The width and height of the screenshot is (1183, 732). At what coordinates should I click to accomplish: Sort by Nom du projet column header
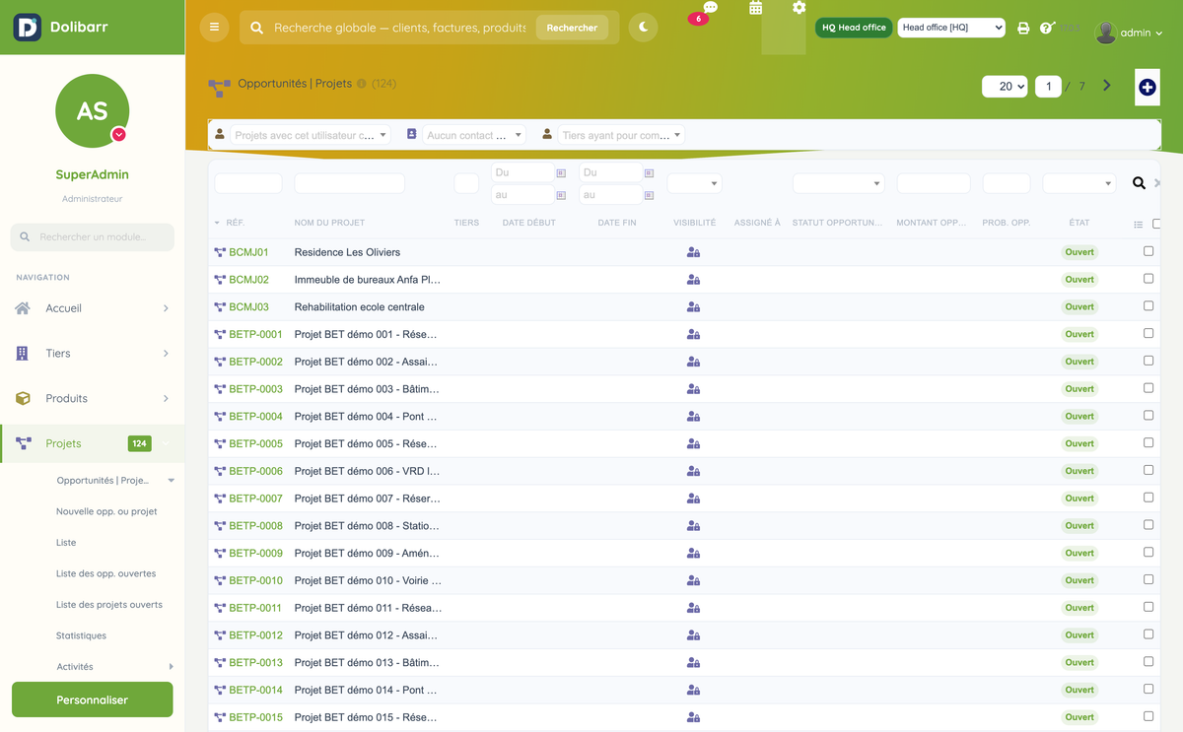pyautogui.click(x=329, y=223)
